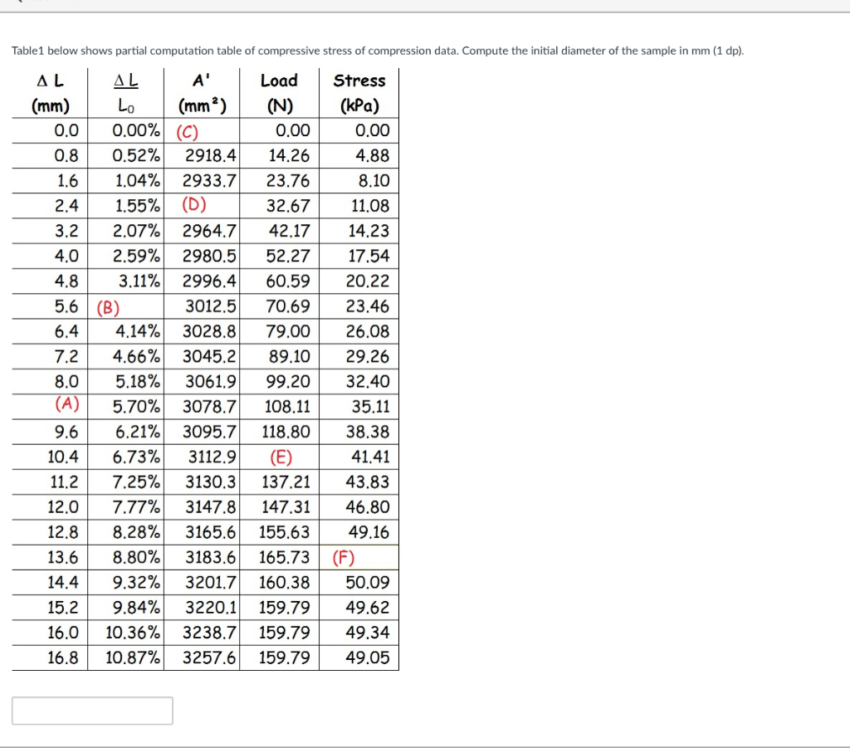This screenshot has width=850, height=748.
Task: Click the answer input field
Action: click(91, 711)
